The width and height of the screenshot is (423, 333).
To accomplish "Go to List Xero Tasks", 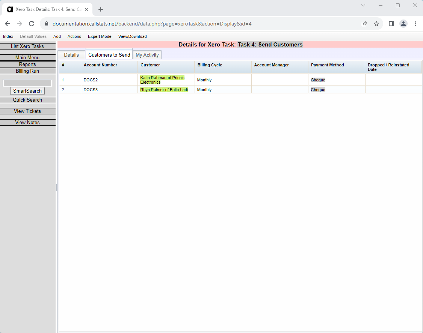I will coord(27,46).
